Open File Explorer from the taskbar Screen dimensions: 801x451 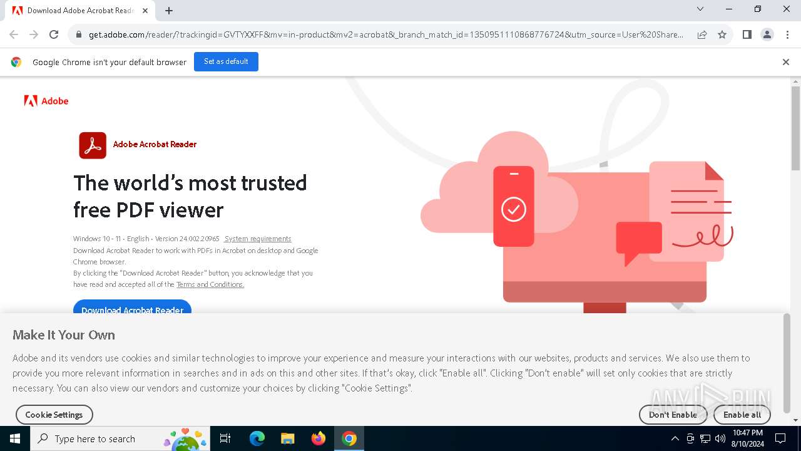(288, 438)
